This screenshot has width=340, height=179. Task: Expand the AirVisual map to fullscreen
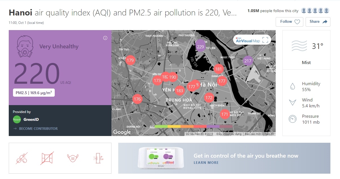pyautogui.click(x=265, y=40)
